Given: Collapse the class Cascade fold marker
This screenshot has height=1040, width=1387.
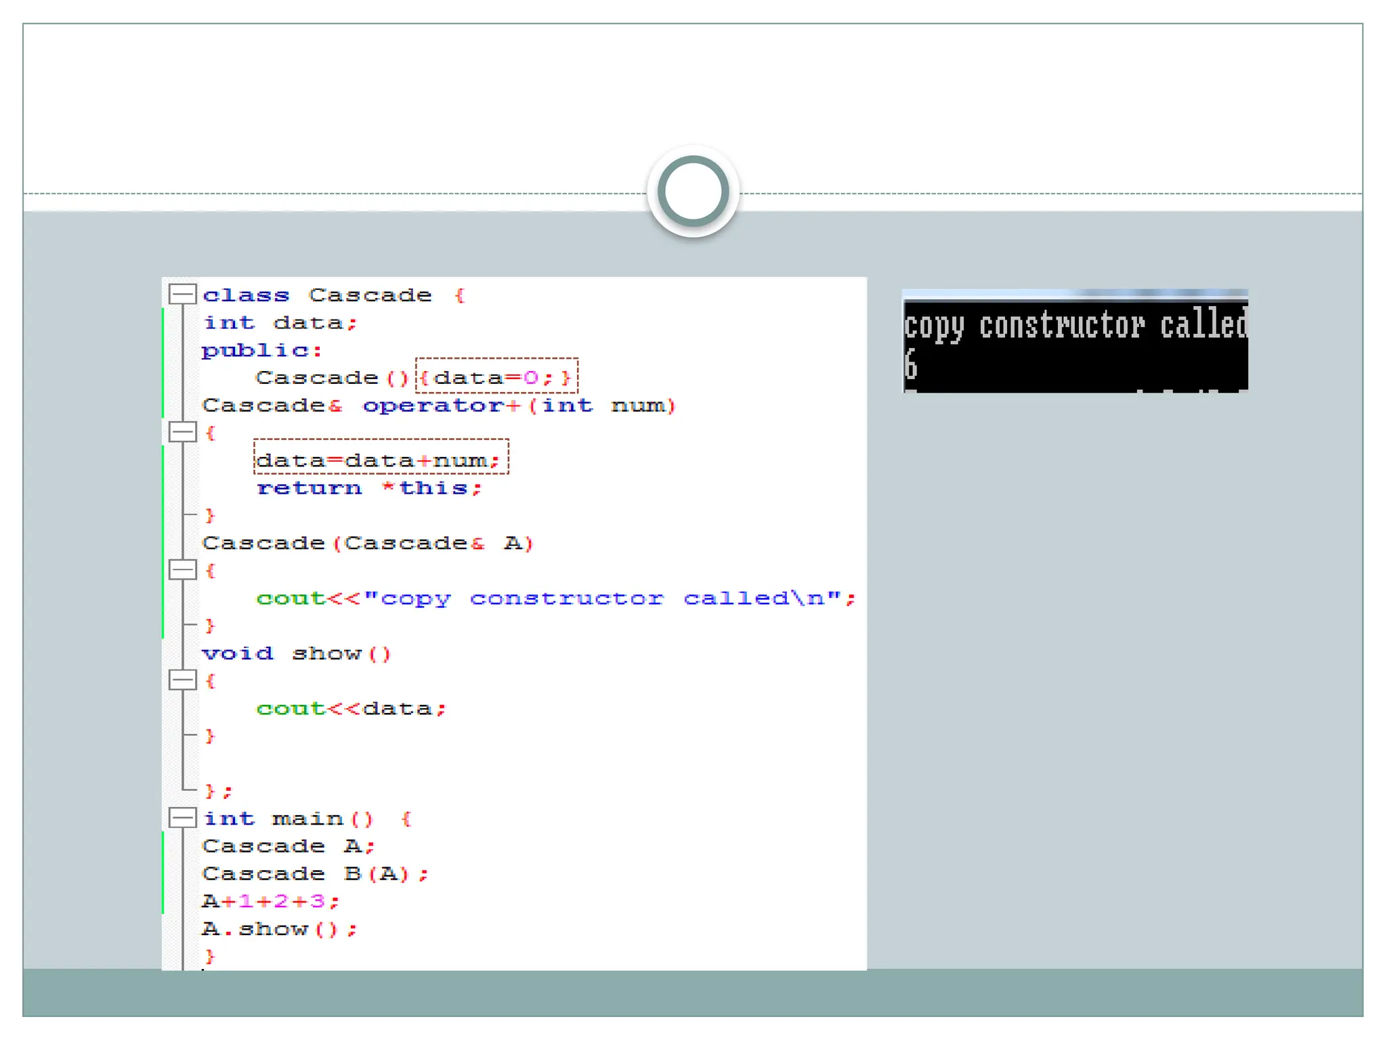Looking at the screenshot, I should click(x=182, y=295).
